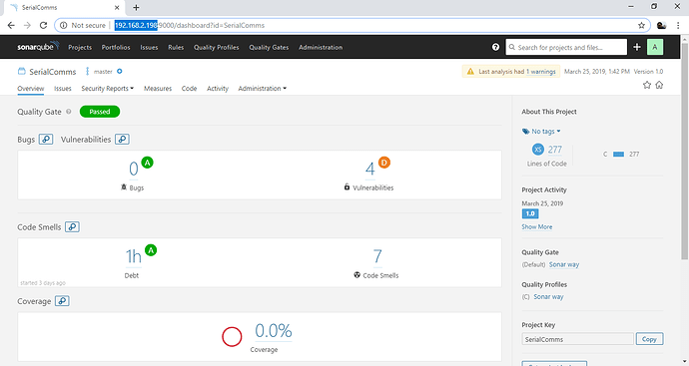Image resolution: width=689 pixels, height=366 pixels.
Task: Close the SerialComms browser tab
Action: tap(117, 7)
